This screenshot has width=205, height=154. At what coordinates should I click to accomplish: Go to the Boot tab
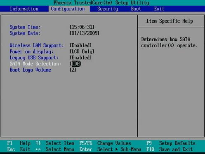[136, 9]
